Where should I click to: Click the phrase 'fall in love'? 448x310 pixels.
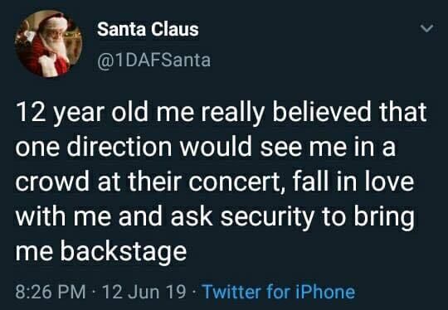coord(353,182)
